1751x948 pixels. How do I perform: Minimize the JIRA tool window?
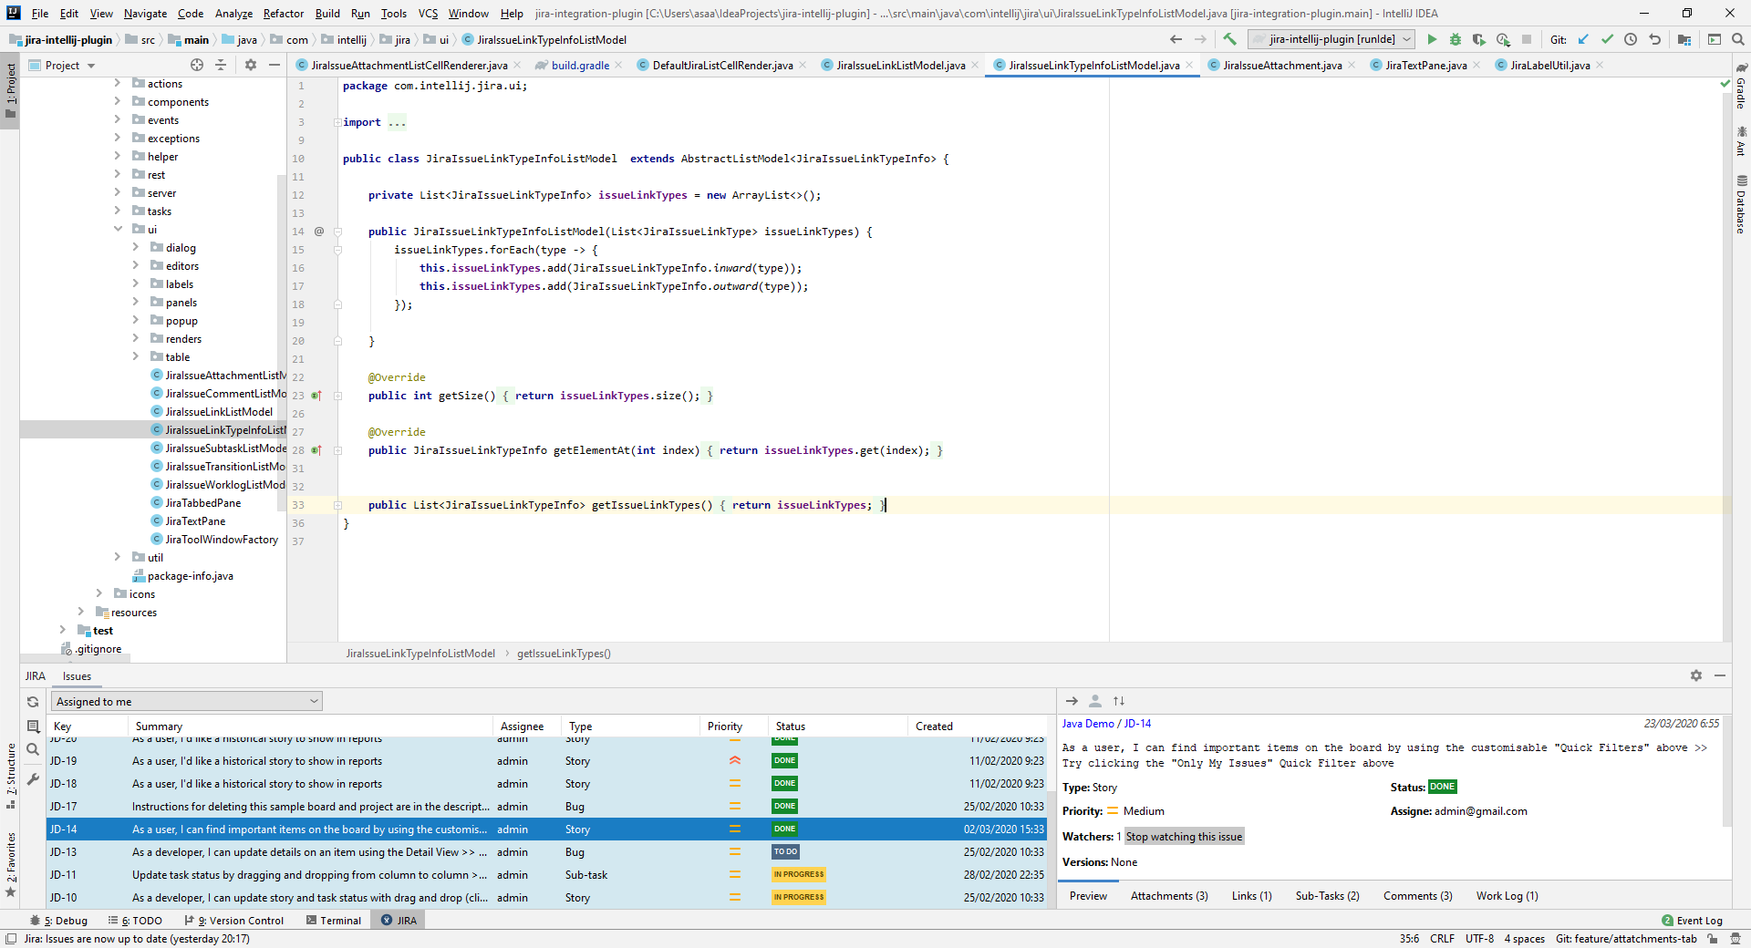click(1720, 675)
